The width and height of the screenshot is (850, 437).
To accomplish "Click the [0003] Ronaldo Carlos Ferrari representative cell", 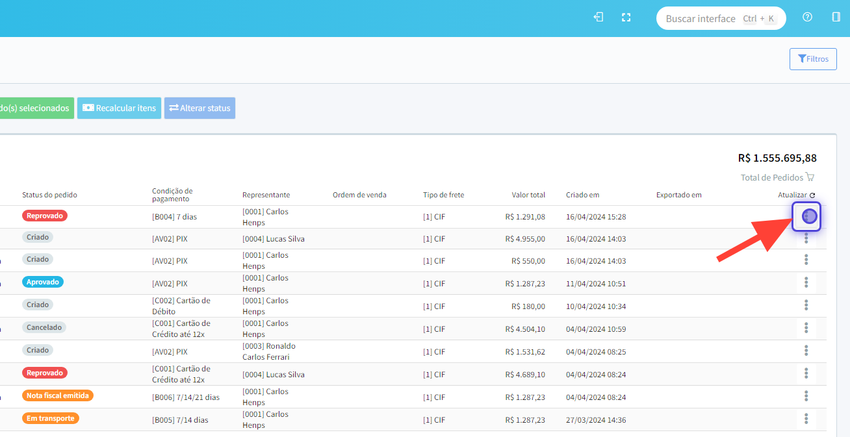I will pos(269,351).
